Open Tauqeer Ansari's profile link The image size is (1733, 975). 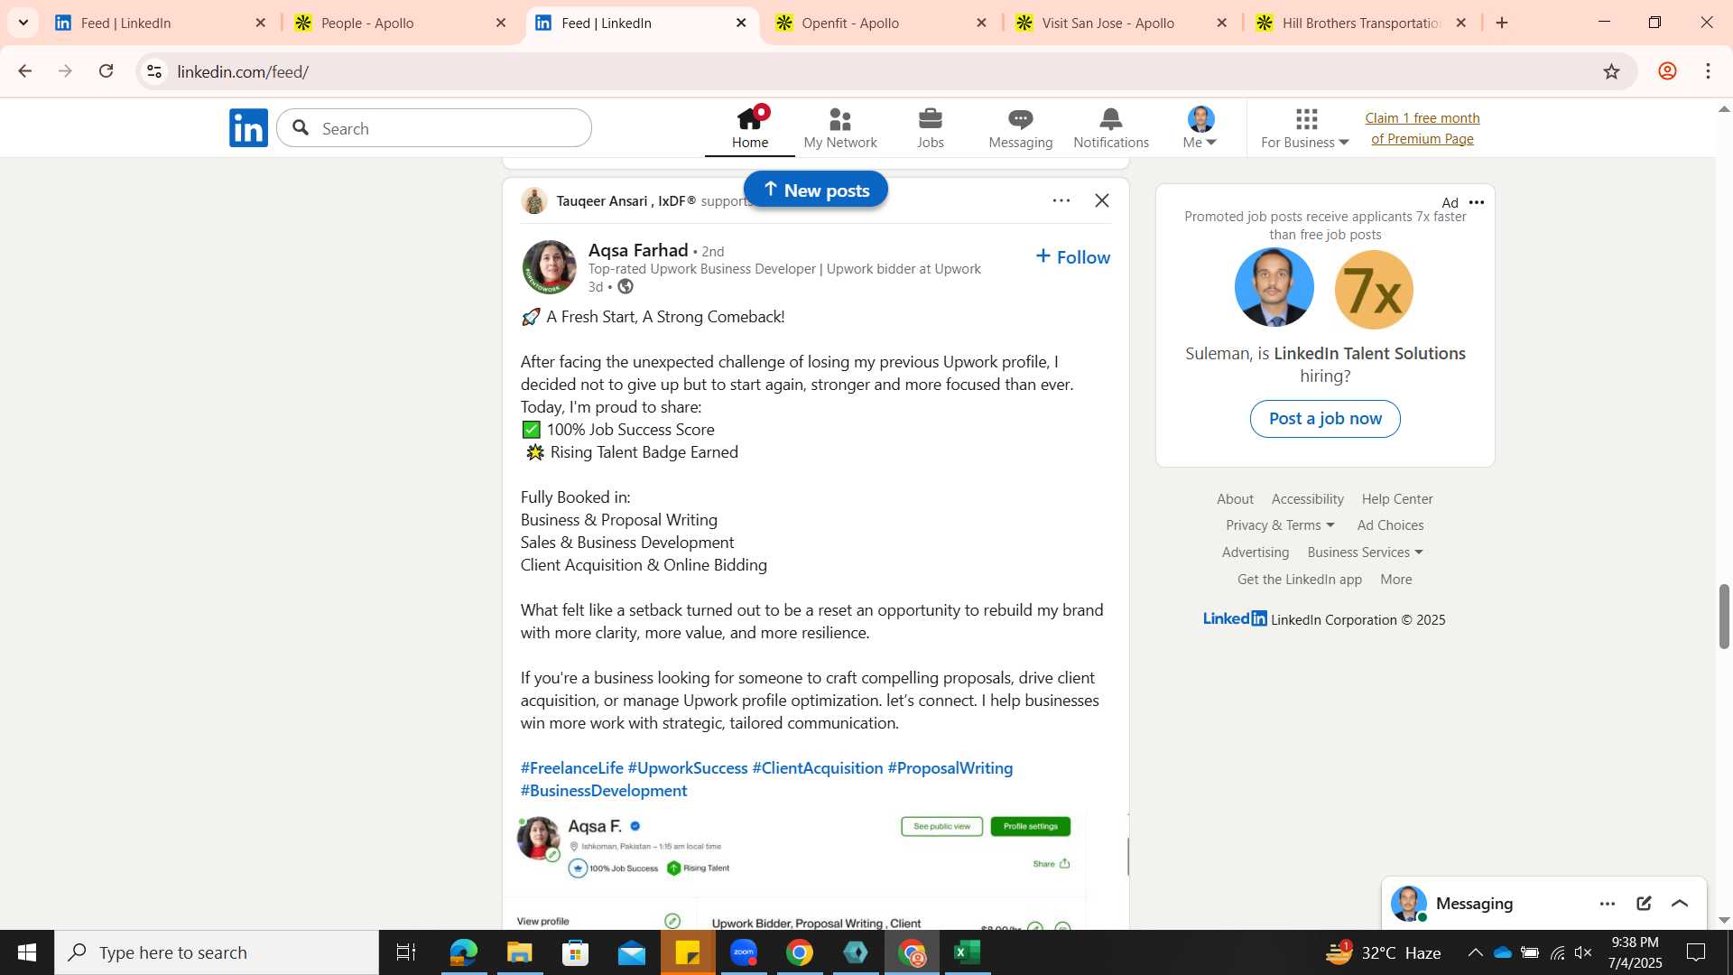(x=626, y=200)
